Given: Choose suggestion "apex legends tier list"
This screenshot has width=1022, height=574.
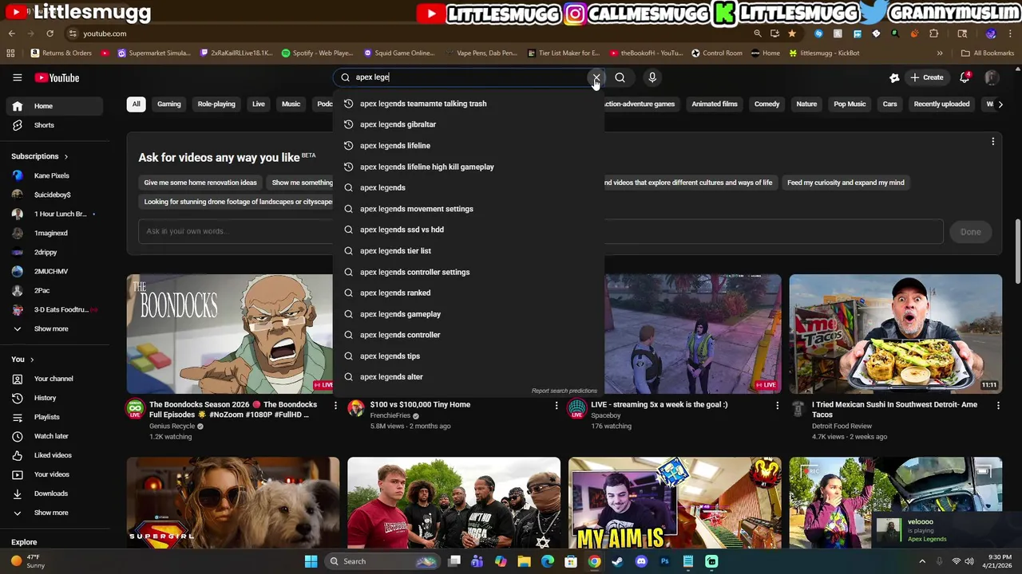Looking at the screenshot, I should (468, 250).
